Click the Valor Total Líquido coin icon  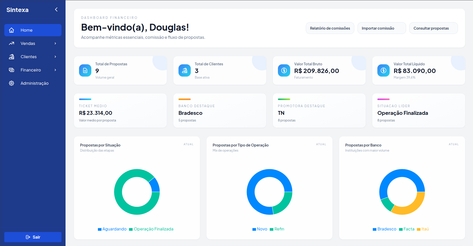click(383, 70)
